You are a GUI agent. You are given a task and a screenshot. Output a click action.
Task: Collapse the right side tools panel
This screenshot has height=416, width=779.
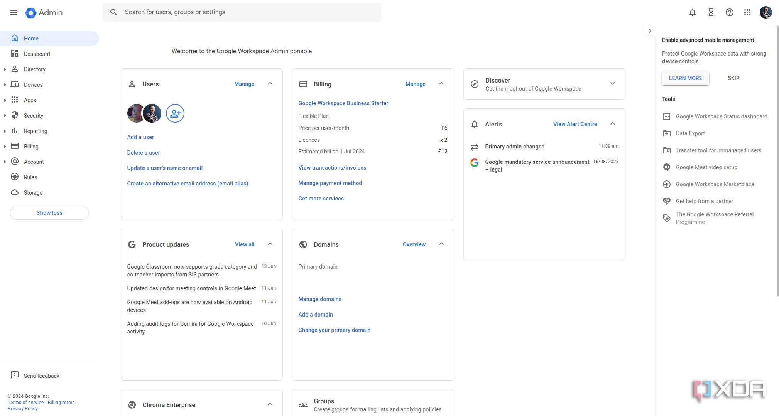click(650, 31)
